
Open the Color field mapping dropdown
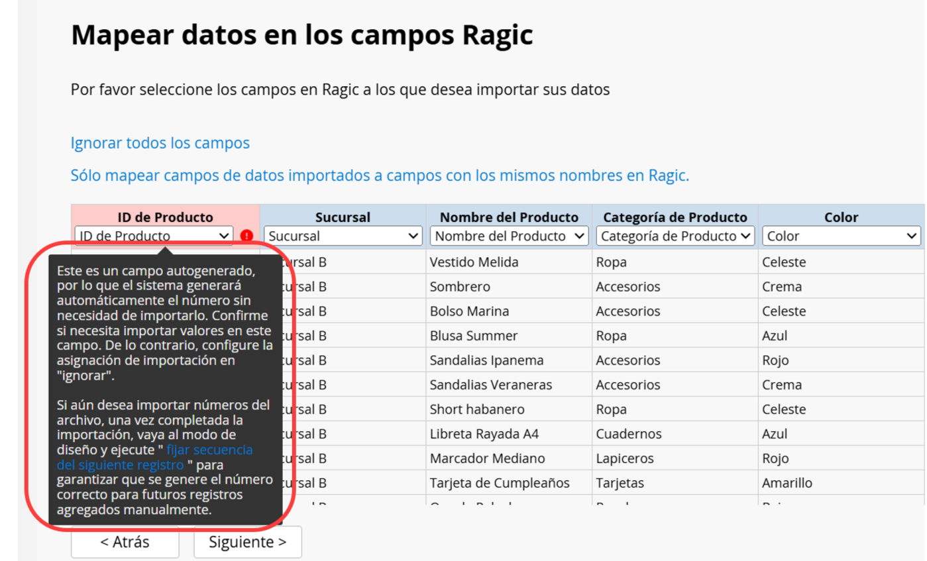[842, 236]
